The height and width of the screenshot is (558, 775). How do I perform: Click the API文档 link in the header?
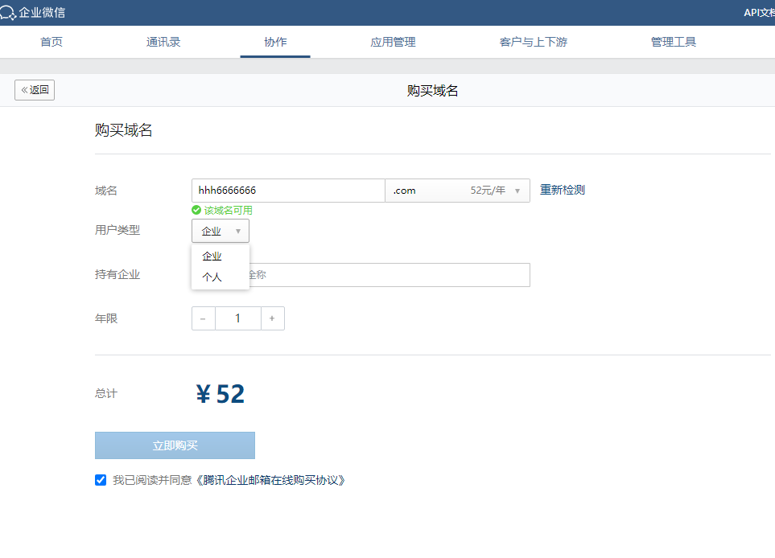coord(759,12)
